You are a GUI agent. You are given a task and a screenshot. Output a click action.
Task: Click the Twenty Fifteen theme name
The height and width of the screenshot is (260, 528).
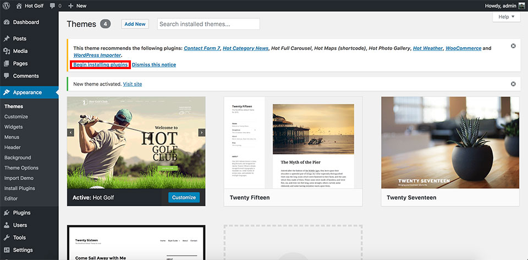click(x=250, y=197)
